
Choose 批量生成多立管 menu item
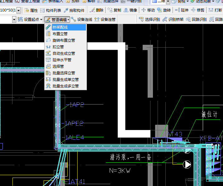point(66,86)
